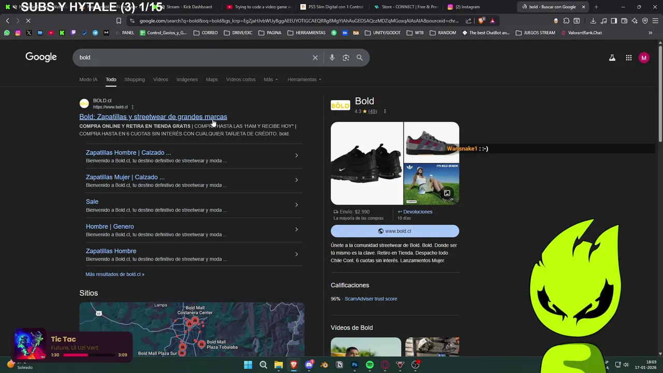The height and width of the screenshot is (373, 663).
Task: Expand Zapatillas Hombre | Calzado sitelink chevron
Action: tap(296, 155)
